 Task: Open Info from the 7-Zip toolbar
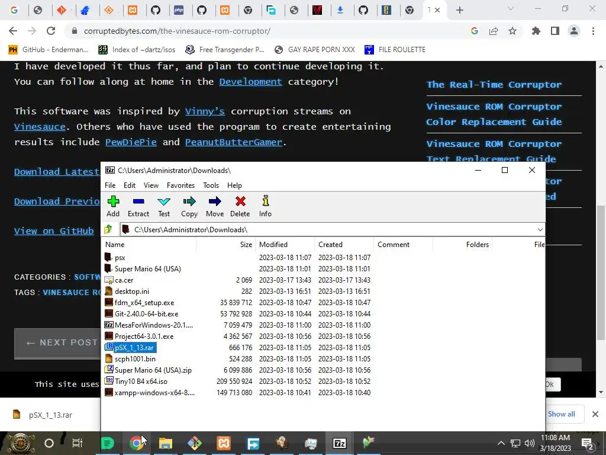(265, 207)
